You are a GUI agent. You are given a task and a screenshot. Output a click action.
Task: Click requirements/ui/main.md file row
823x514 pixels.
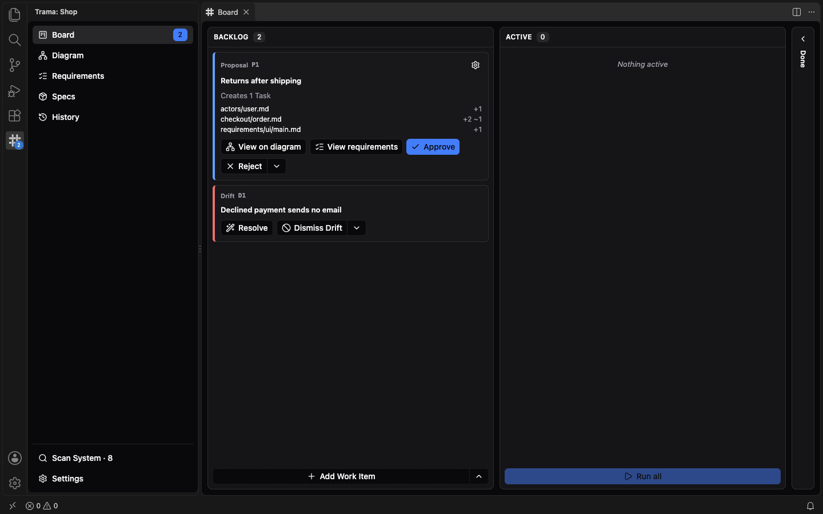click(351, 130)
